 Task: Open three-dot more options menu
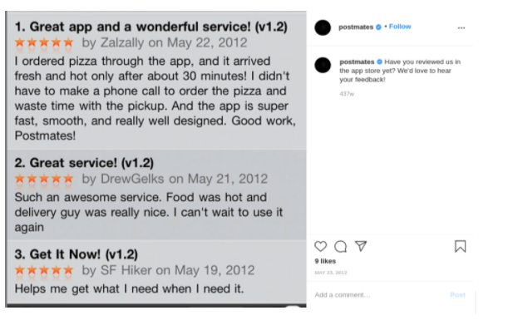click(461, 28)
